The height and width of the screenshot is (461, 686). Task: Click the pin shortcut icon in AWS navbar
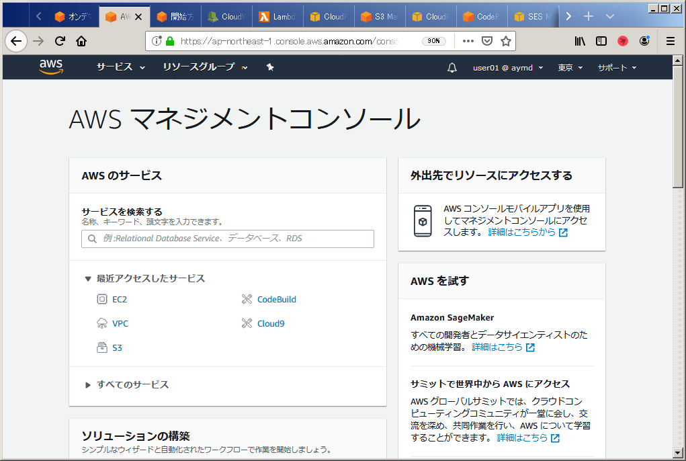[x=270, y=67]
